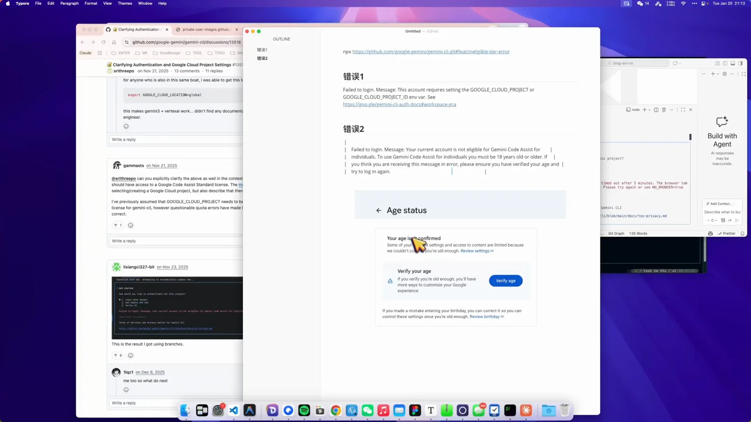751x422 pixels.
Task: Upvote the gammasts comment
Action: [x=117, y=225]
